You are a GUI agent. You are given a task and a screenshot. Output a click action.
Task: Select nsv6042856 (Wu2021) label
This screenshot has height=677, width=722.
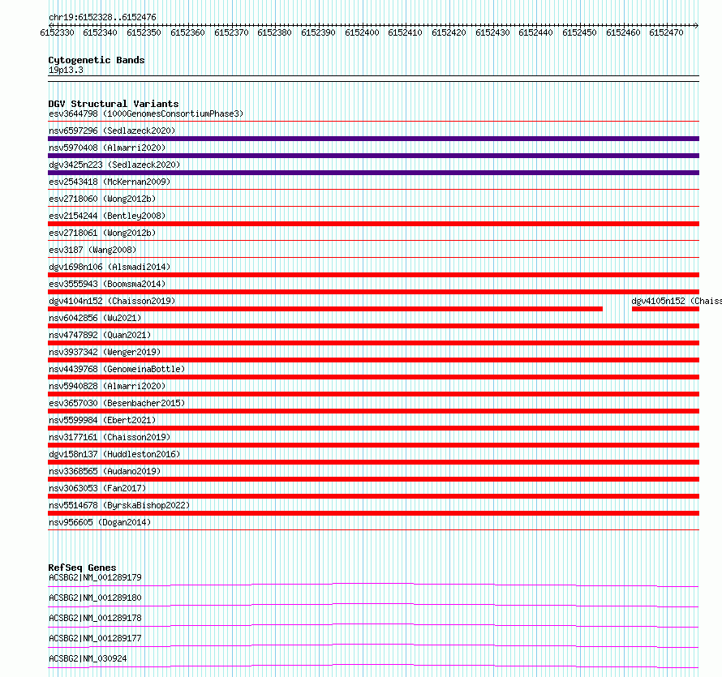[x=95, y=318]
